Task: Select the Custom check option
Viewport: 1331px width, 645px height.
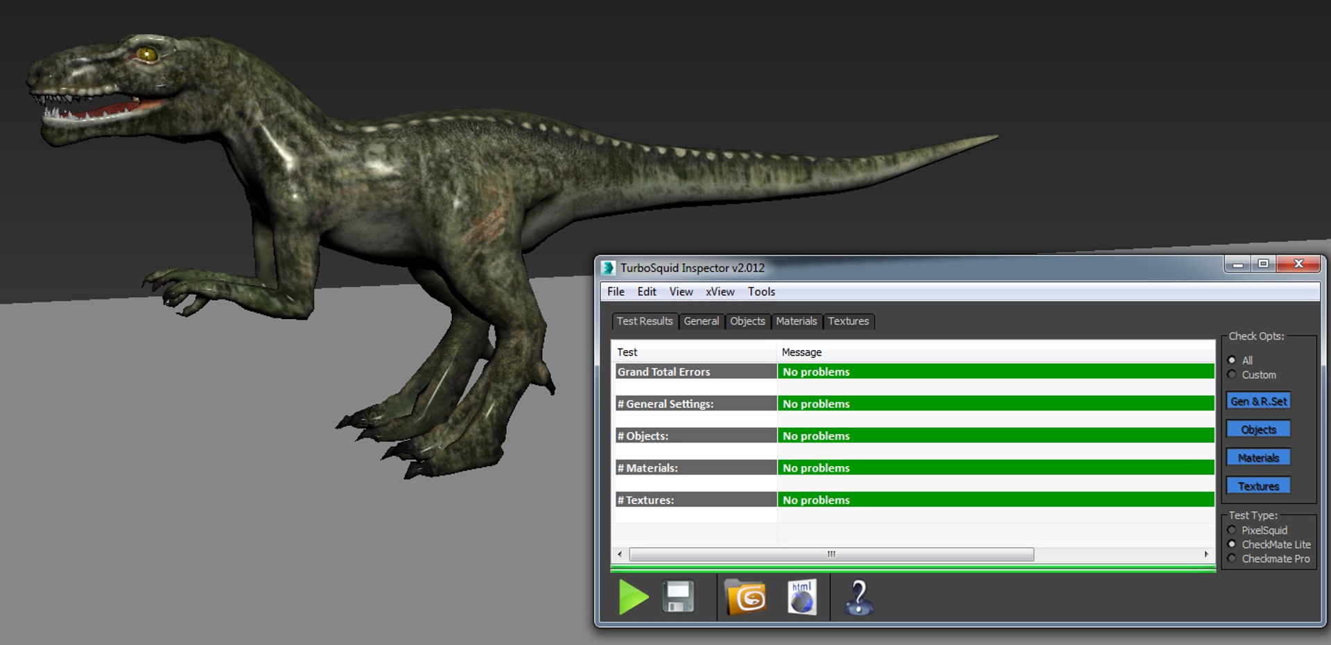Action: [x=1232, y=375]
